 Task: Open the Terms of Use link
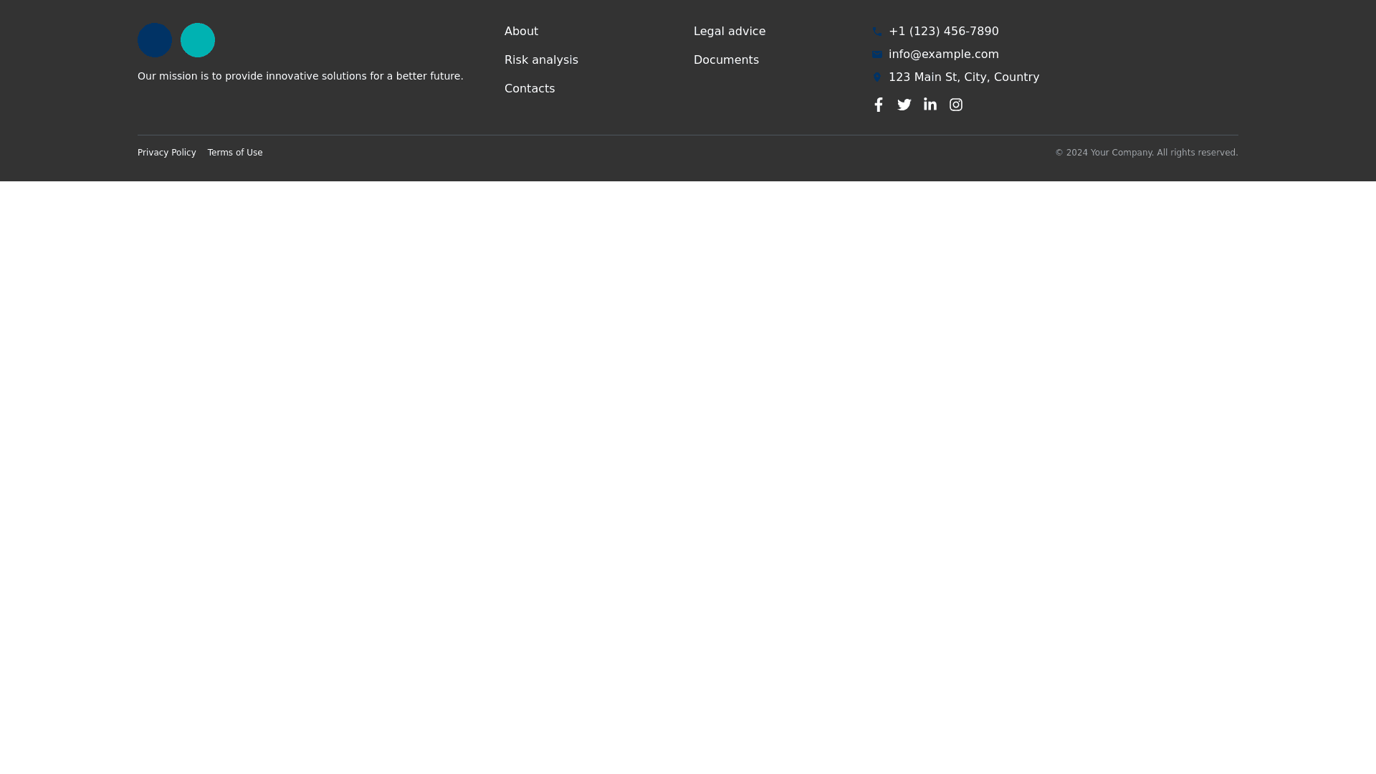(x=235, y=153)
